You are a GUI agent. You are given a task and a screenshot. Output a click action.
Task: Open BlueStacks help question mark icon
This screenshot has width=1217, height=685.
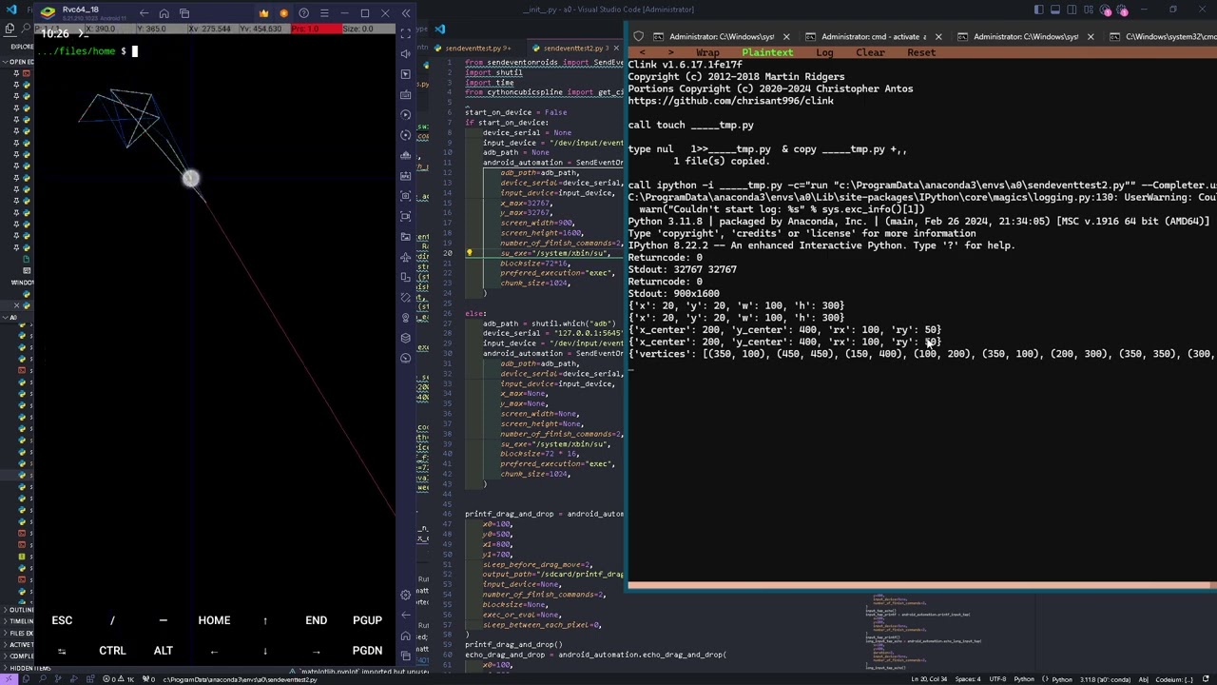[x=303, y=13]
